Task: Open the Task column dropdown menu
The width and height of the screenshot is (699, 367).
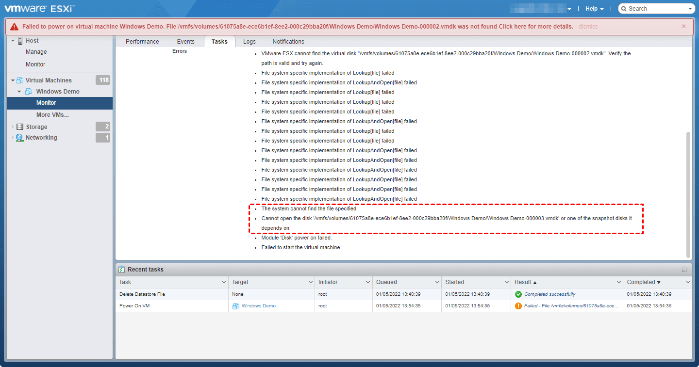Action: pyautogui.click(x=224, y=282)
